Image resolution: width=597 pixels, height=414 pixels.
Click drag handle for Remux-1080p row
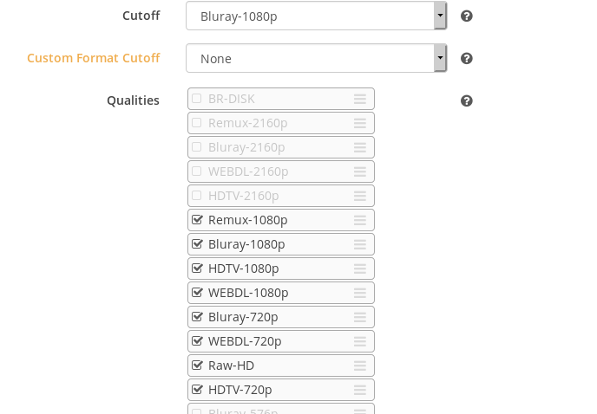(x=360, y=220)
